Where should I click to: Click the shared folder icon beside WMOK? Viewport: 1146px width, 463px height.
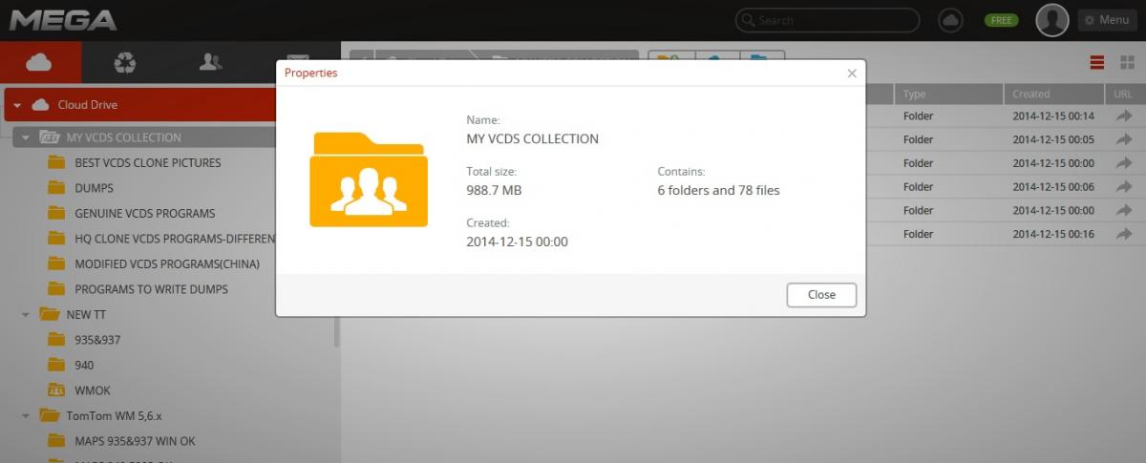point(56,390)
